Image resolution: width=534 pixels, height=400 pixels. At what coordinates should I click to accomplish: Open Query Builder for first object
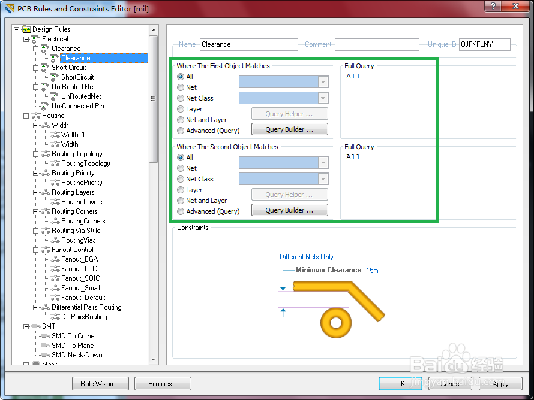click(x=289, y=129)
